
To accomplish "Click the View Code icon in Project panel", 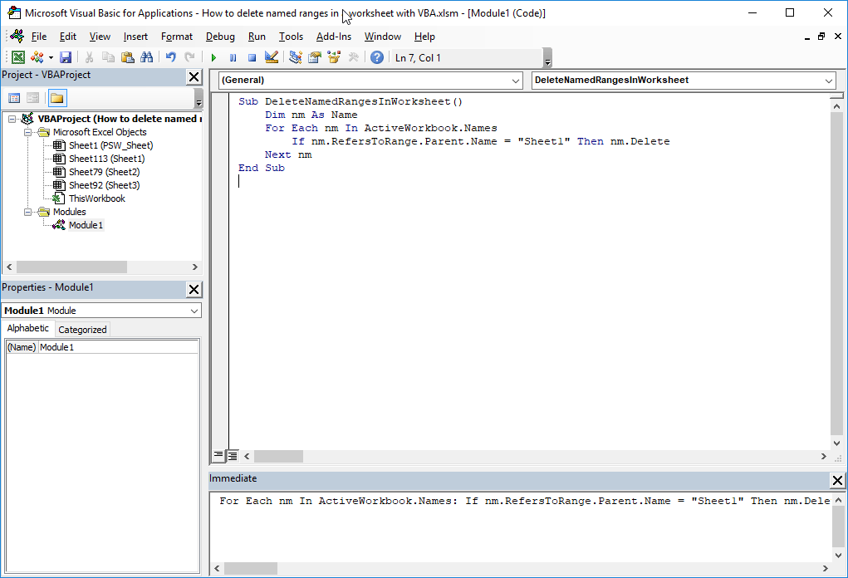I will pyautogui.click(x=14, y=98).
